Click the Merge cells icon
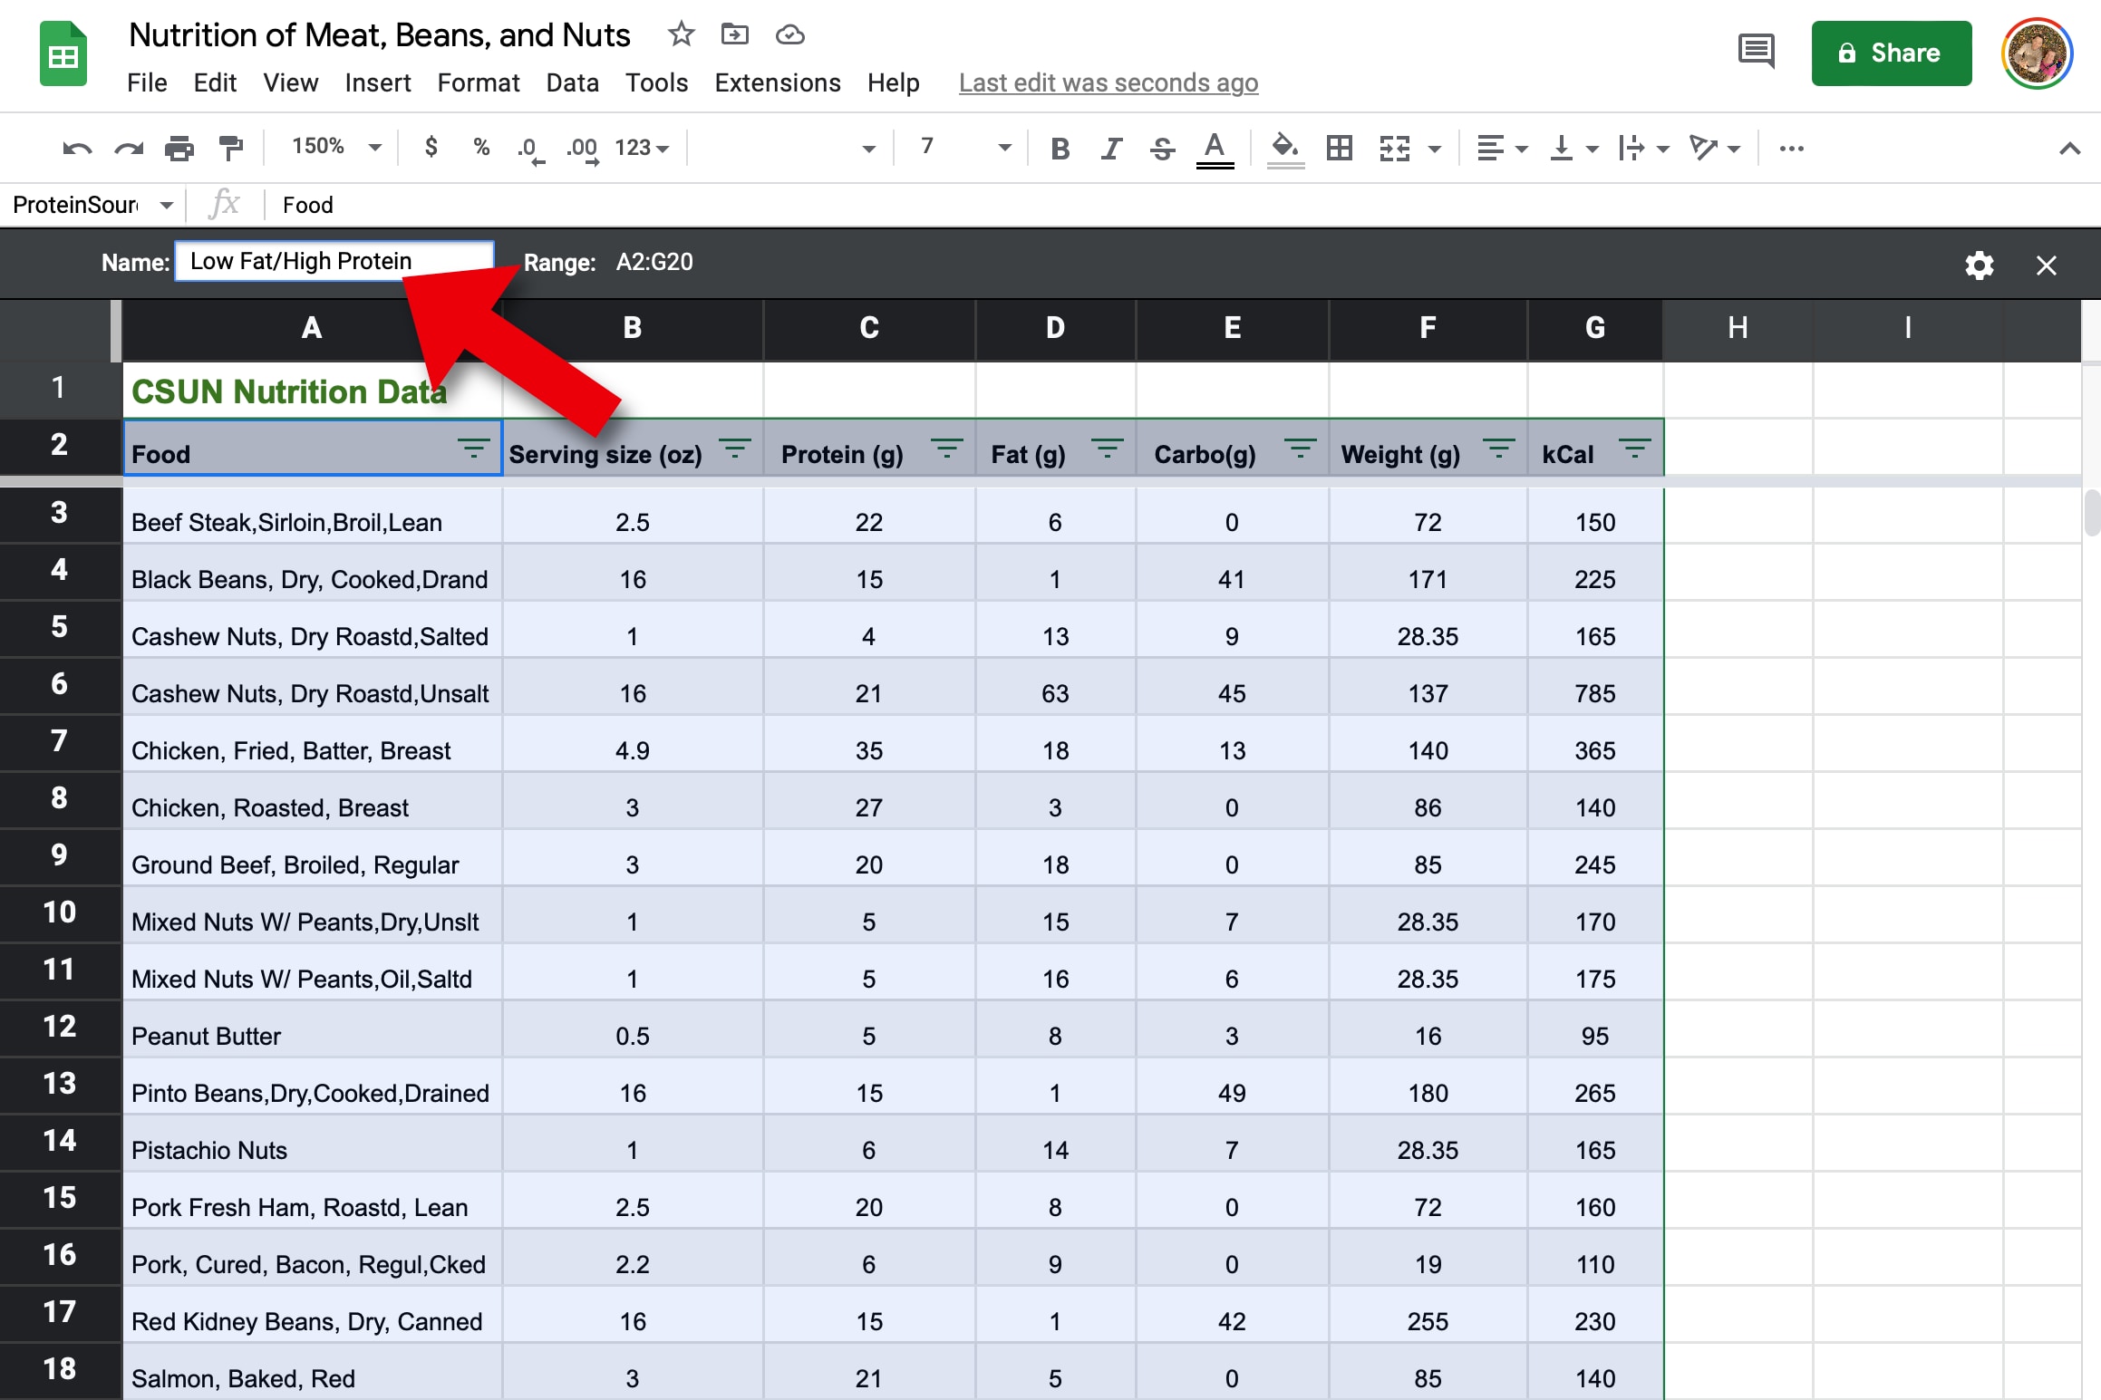2101x1400 pixels. click(x=1395, y=148)
